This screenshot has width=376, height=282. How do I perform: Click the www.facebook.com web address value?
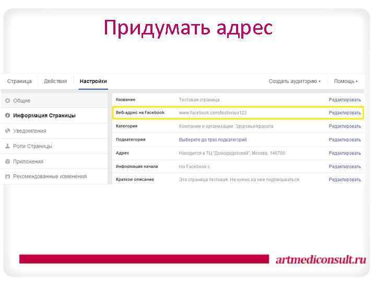213,113
